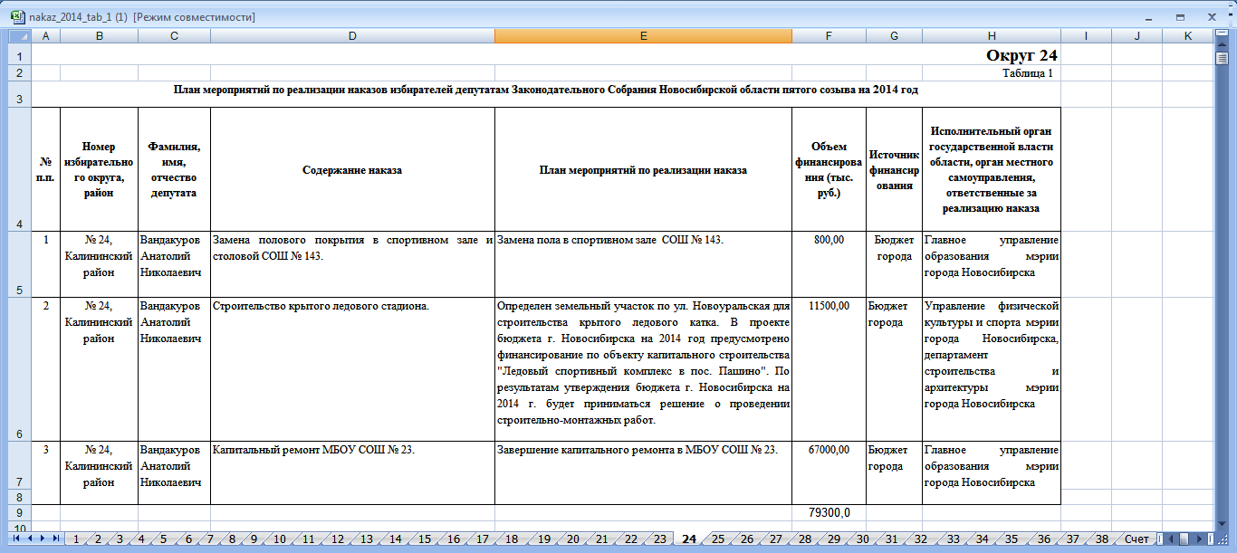This screenshot has height=553, width=1237.
Task: Click the vertical scrollbar thumb
Action: point(1221,59)
